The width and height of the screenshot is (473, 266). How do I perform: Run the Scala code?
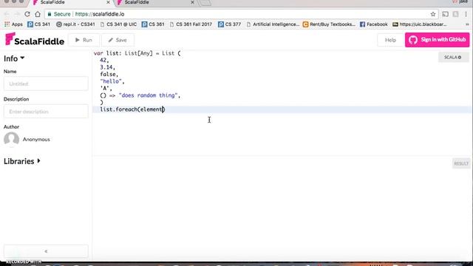[84, 40]
